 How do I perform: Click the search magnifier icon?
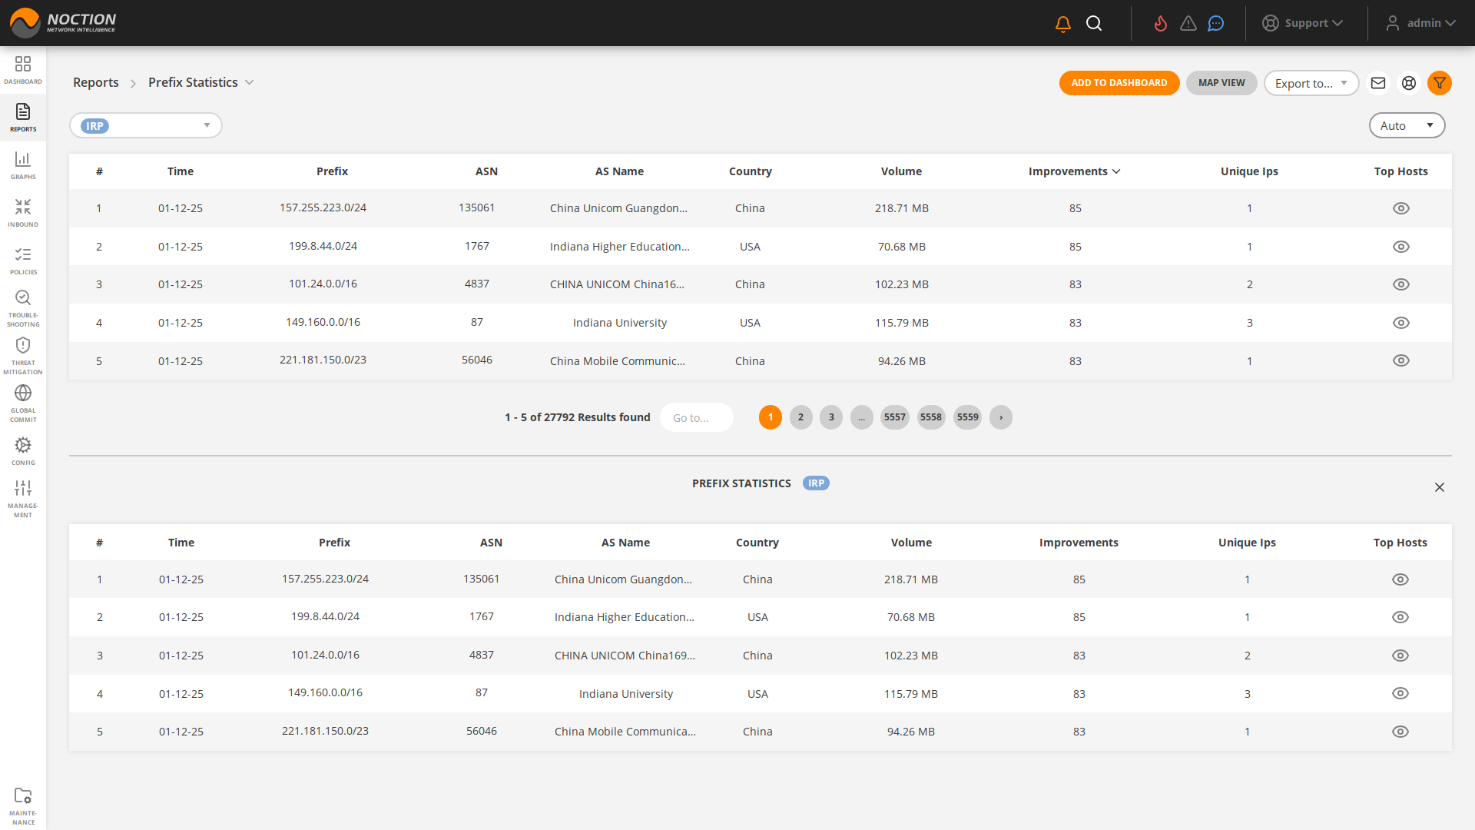(x=1094, y=24)
